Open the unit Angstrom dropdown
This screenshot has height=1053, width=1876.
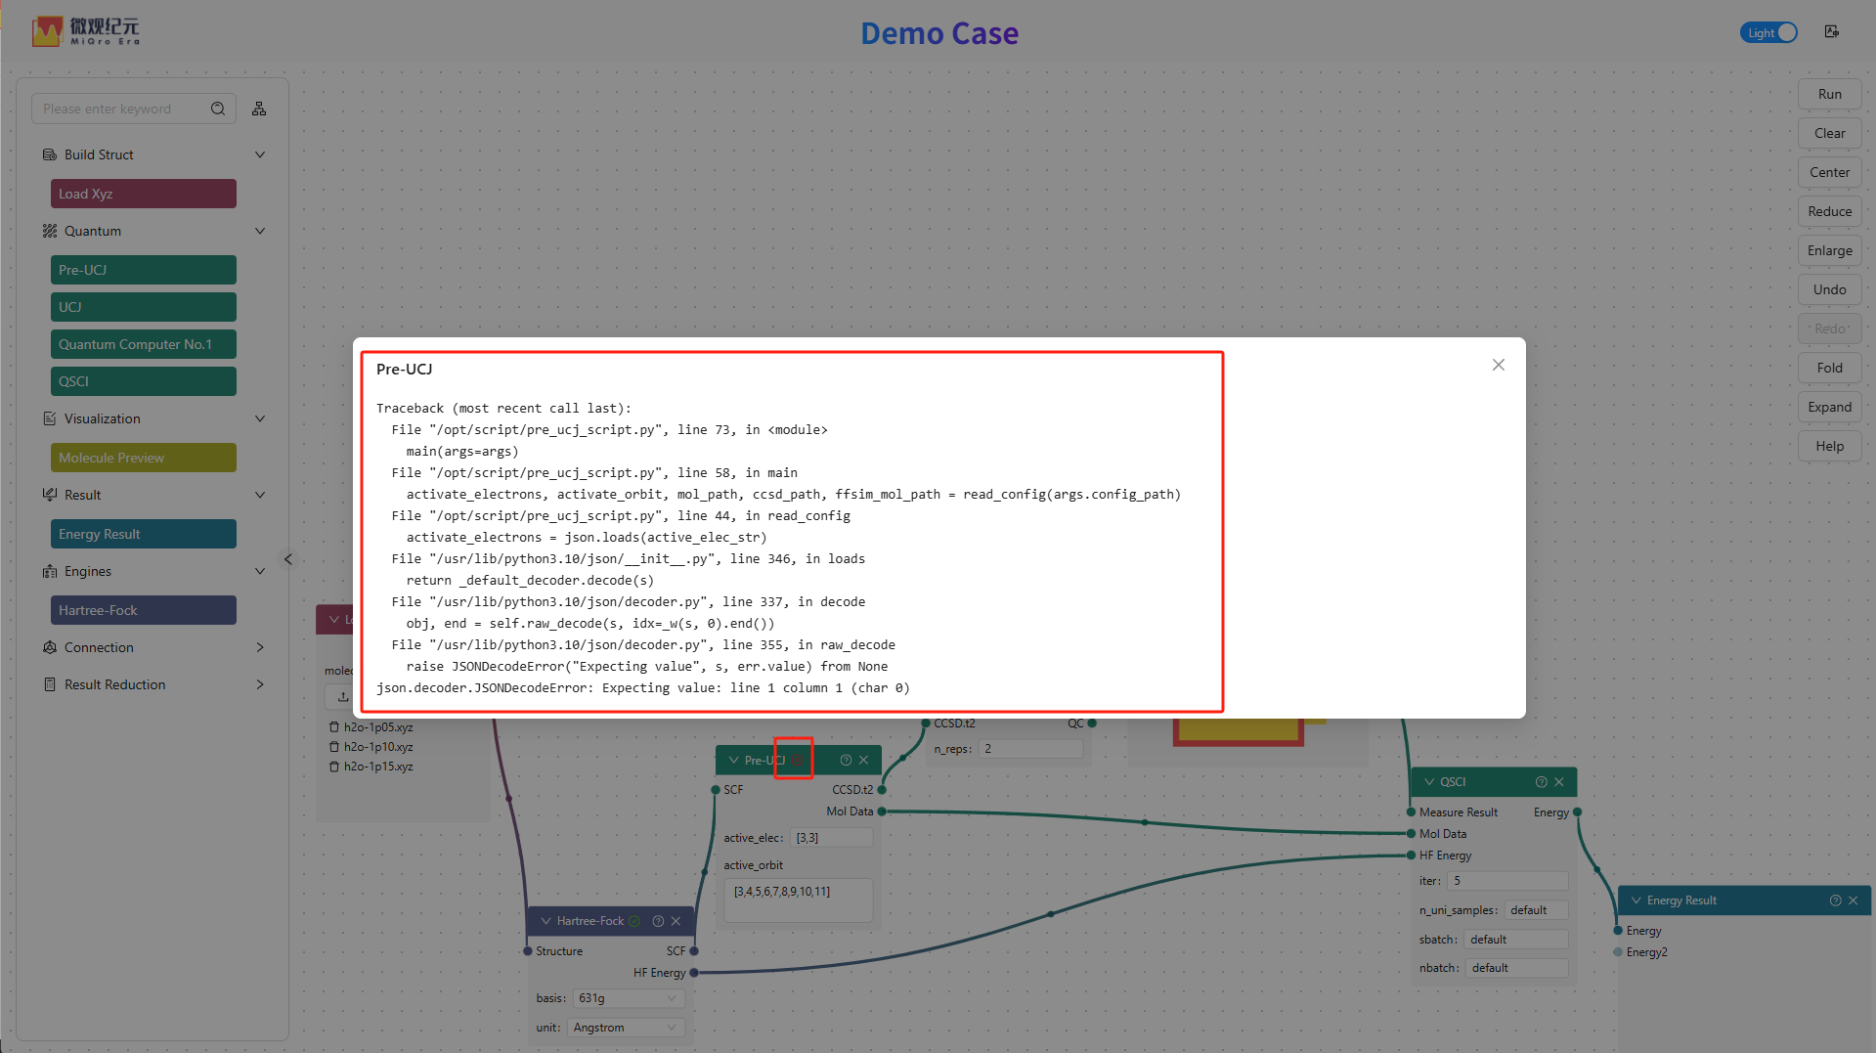pyautogui.click(x=626, y=1028)
